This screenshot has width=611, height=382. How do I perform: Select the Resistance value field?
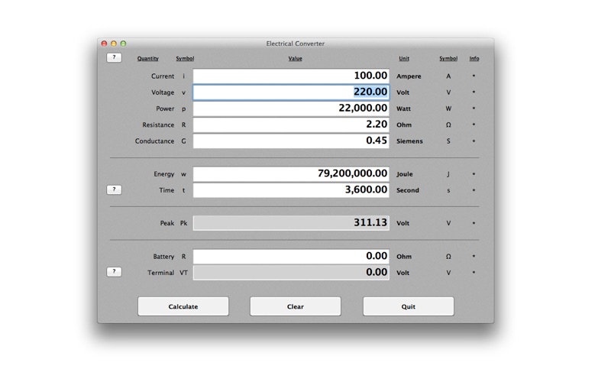click(291, 125)
